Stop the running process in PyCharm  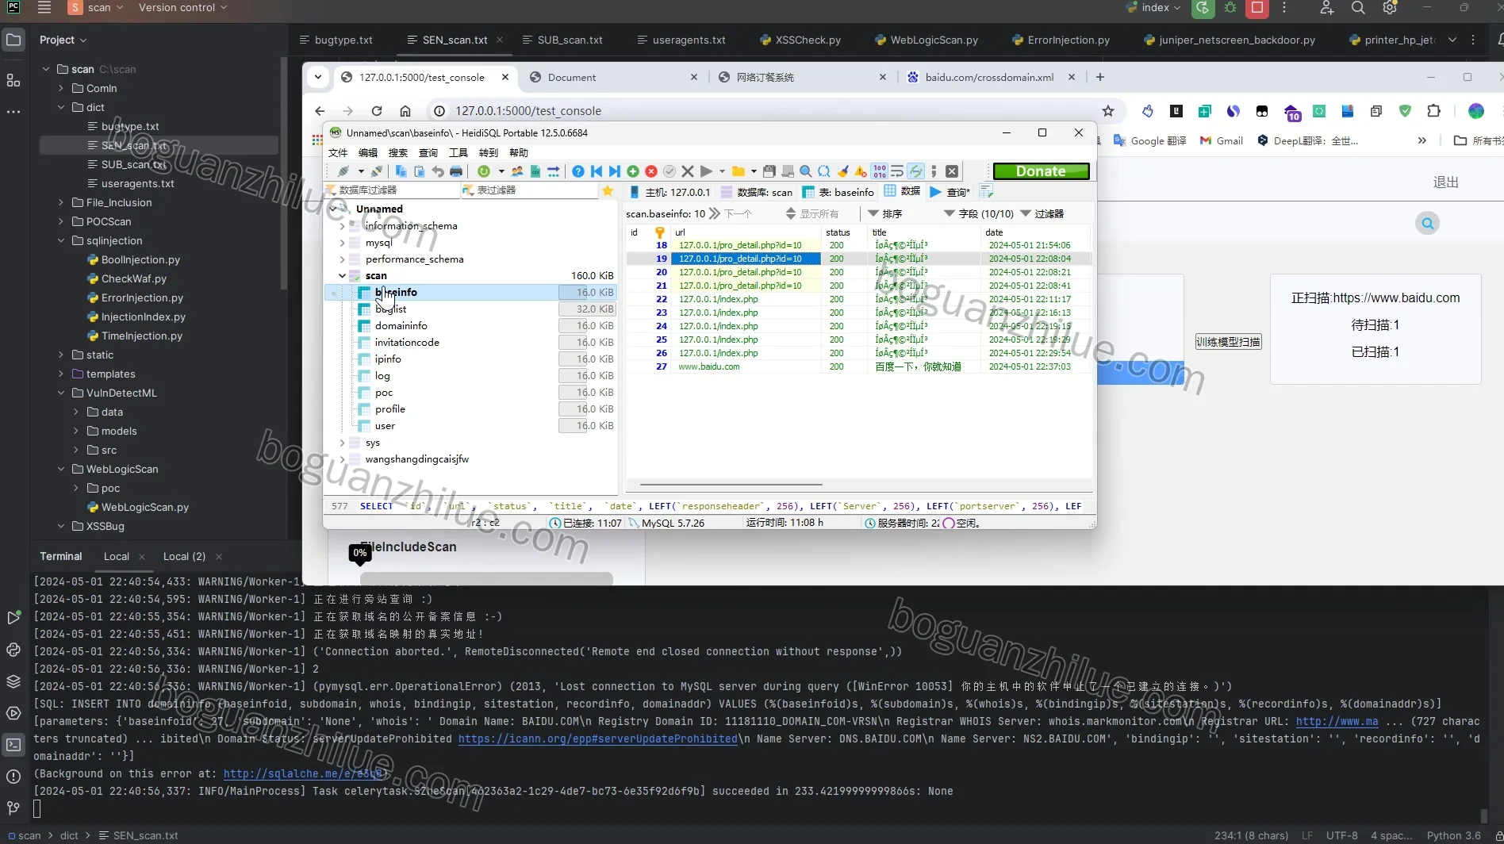1257,8
